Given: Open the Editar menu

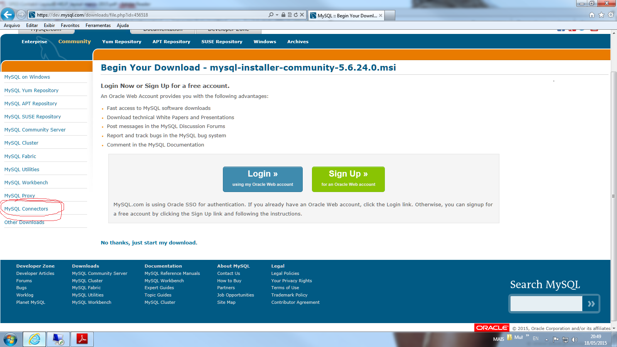Looking at the screenshot, I should (32, 25).
